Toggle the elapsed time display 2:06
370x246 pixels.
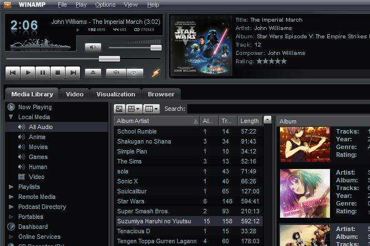coord(24,25)
